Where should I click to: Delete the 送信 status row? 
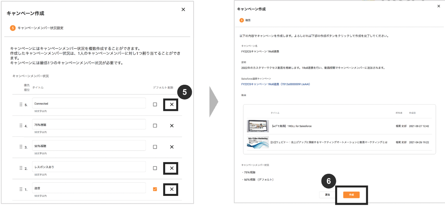pyautogui.click(x=171, y=189)
